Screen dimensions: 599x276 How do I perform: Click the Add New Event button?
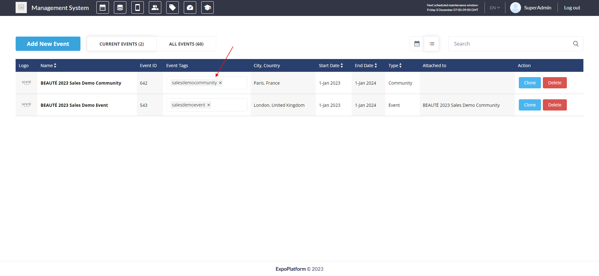[x=48, y=44]
